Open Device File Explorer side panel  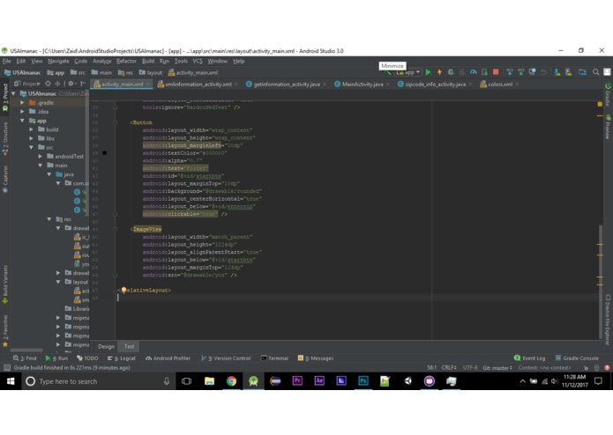[x=608, y=320]
